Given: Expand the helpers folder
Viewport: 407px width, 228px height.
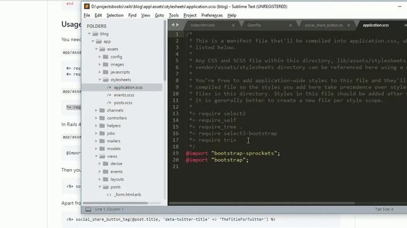Looking at the screenshot, I should point(96,125).
